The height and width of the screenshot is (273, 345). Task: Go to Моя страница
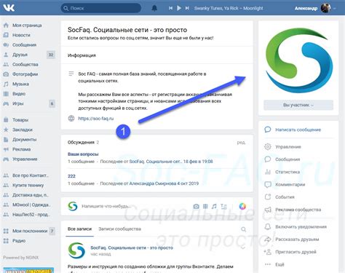(27, 25)
